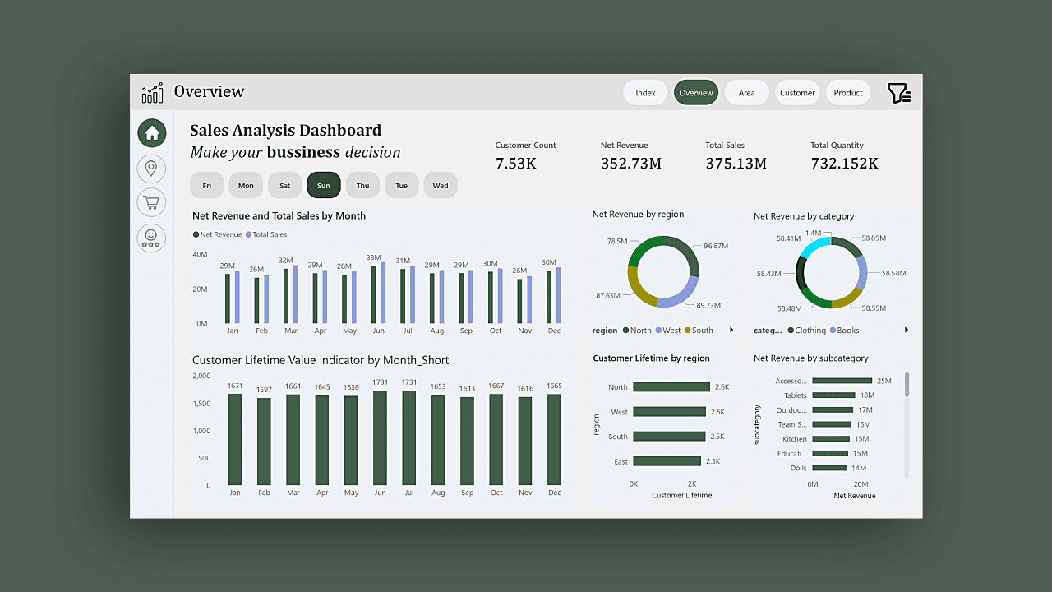Click the Tablets 18M subcategory bar
Image resolution: width=1052 pixels, height=592 pixels.
[833, 395]
